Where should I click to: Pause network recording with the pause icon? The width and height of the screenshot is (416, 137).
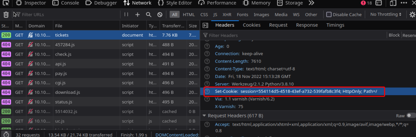click(x=126, y=15)
